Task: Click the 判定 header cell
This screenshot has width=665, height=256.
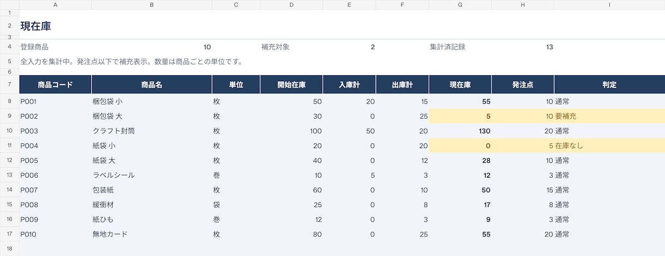Action: click(609, 85)
